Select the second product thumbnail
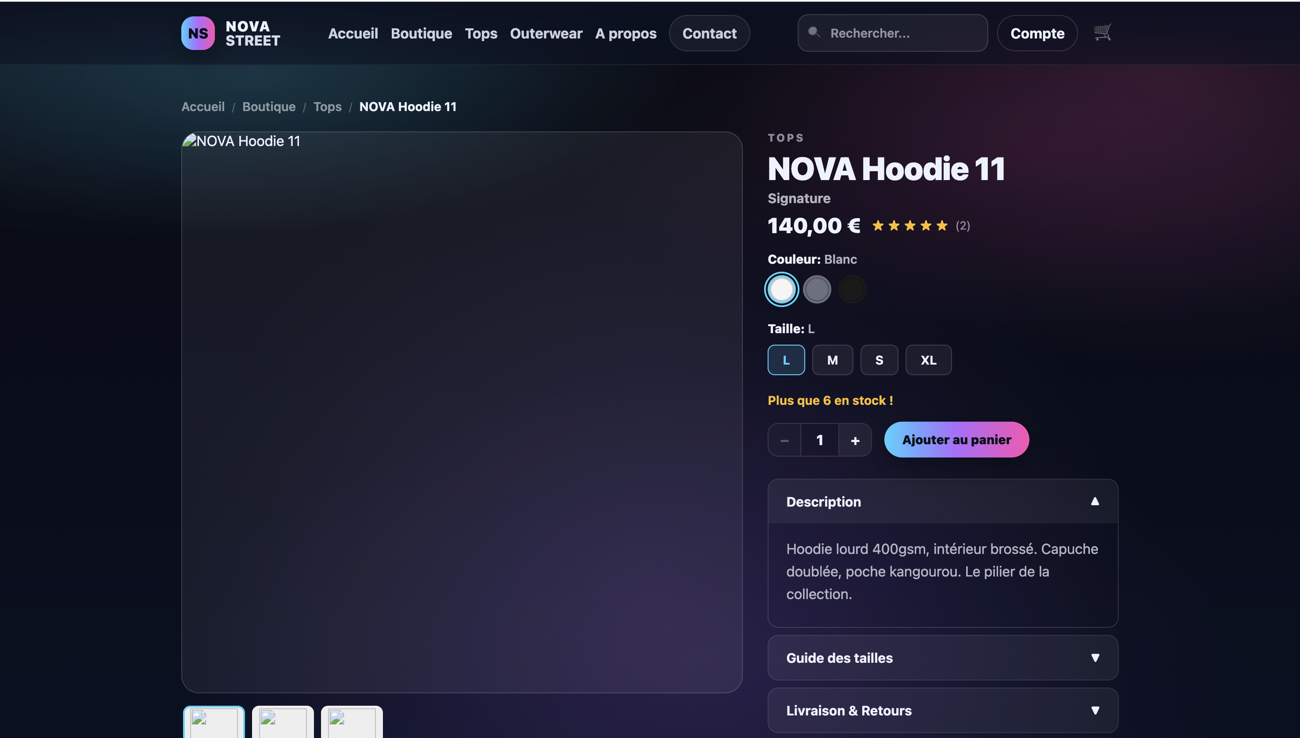This screenshot has height=738, width=1300. [283, 721]
